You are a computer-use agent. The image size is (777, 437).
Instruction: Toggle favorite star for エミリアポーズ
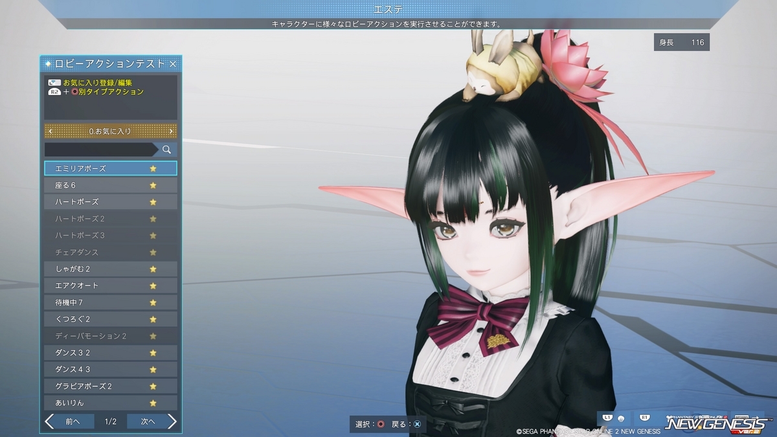153,168
